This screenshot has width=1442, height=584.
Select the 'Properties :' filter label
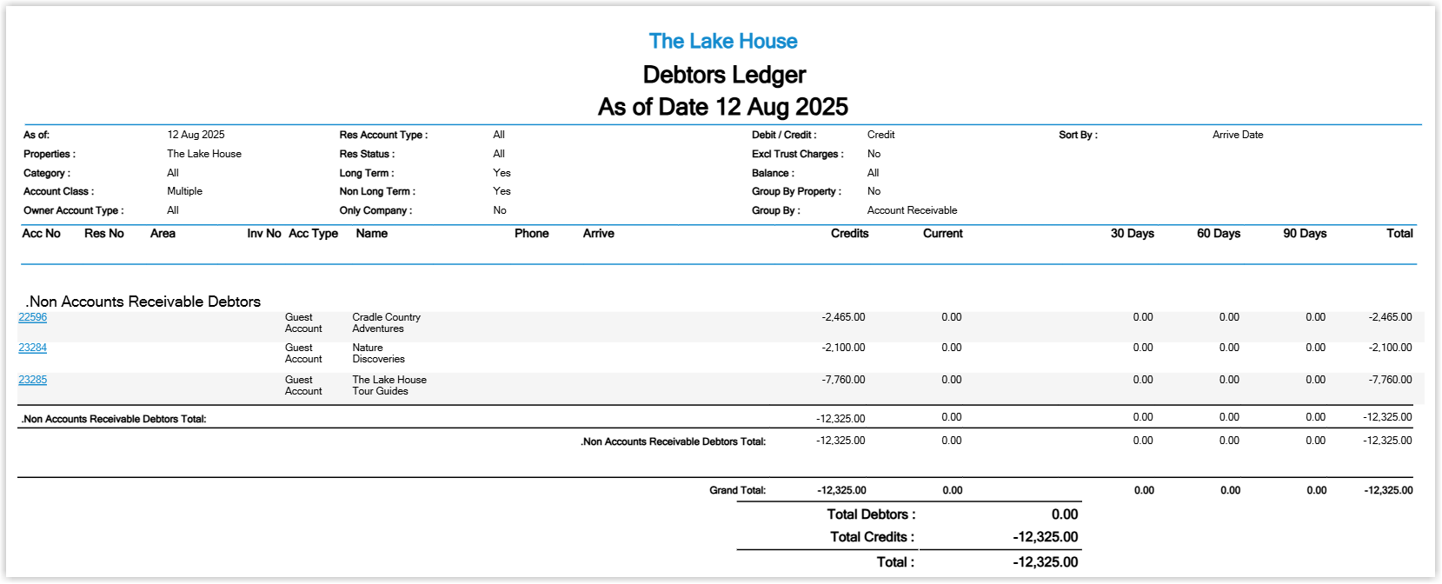pyautogui.click(x=50, y=154)
